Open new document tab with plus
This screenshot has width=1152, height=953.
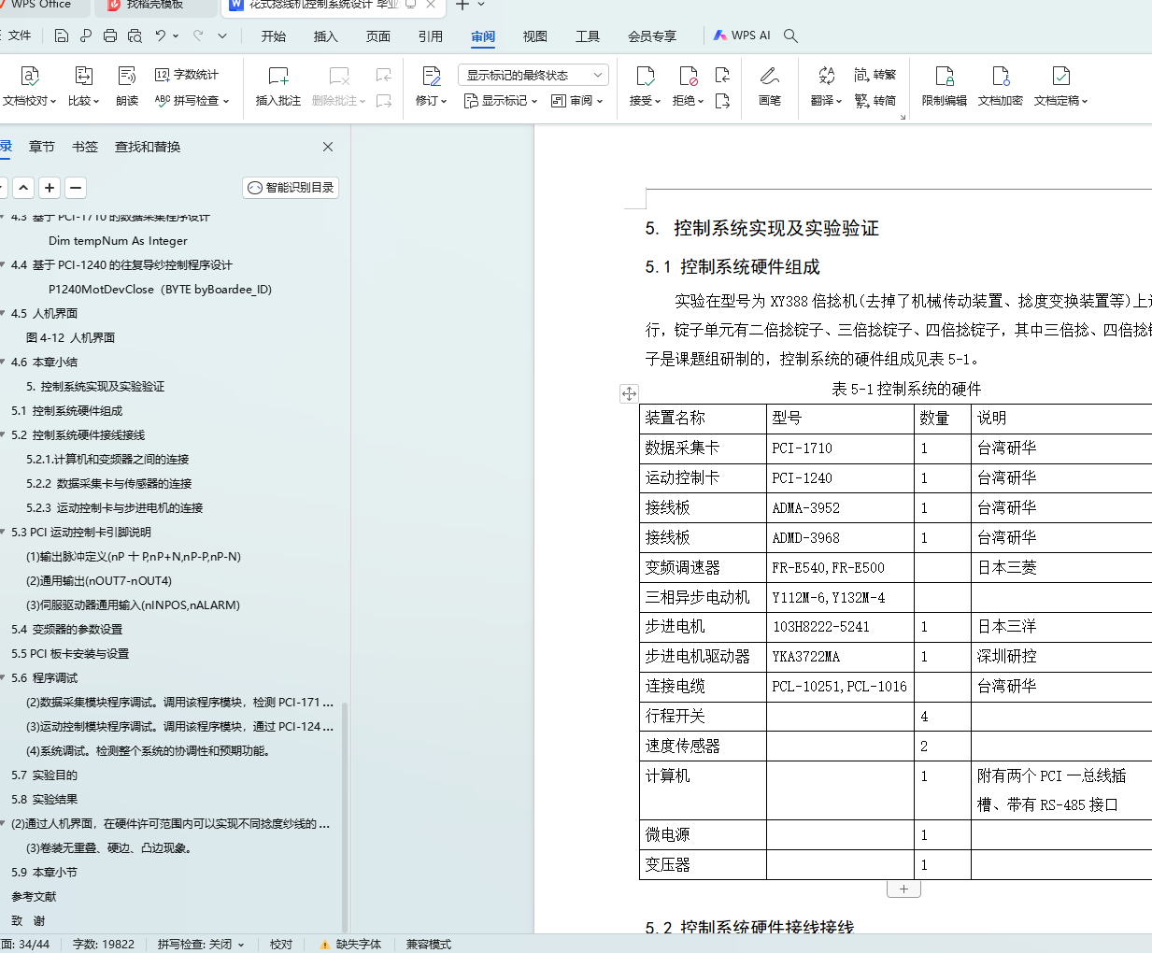[x=462, y=5]
